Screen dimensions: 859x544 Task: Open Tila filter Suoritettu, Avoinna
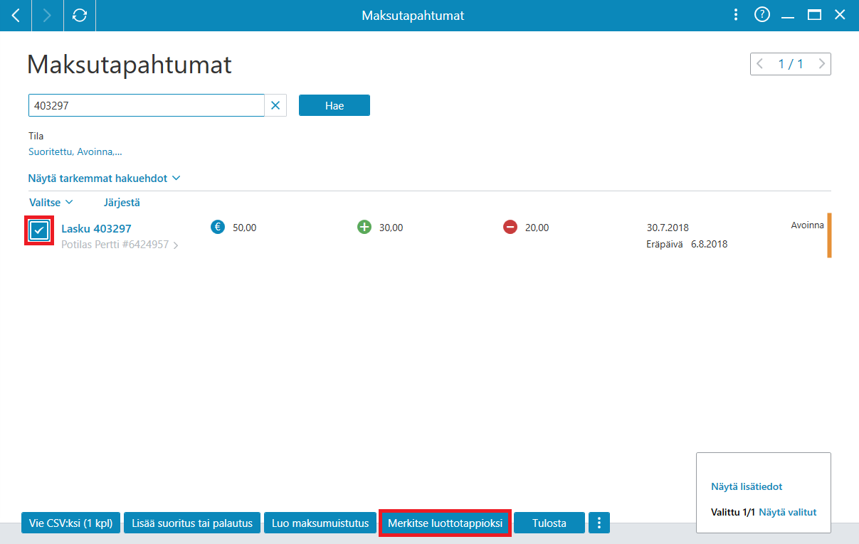75,151
